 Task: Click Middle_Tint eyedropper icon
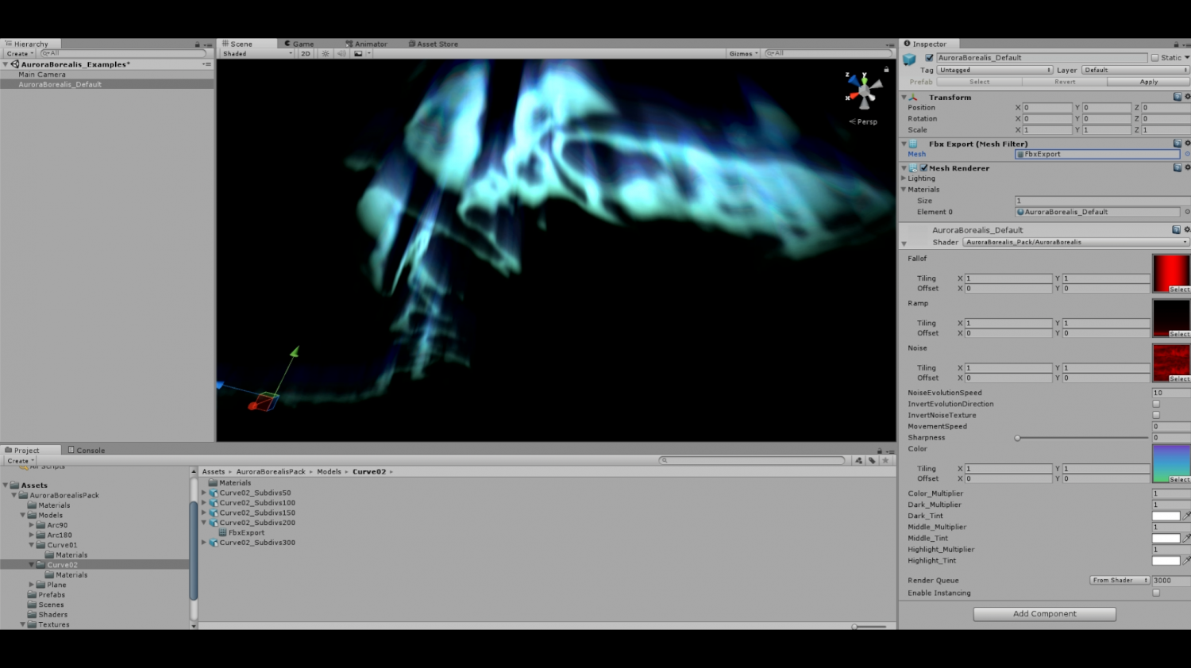tap(1187, 538)
